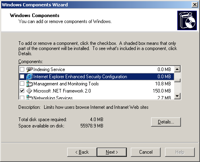Click the 10.8 MB size value
This screenshot has width=200, height=162.
pos(163,84)
